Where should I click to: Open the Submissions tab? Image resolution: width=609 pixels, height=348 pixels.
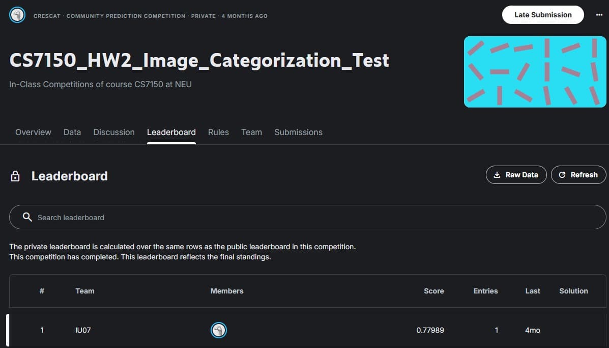click(x=298, y=132)
